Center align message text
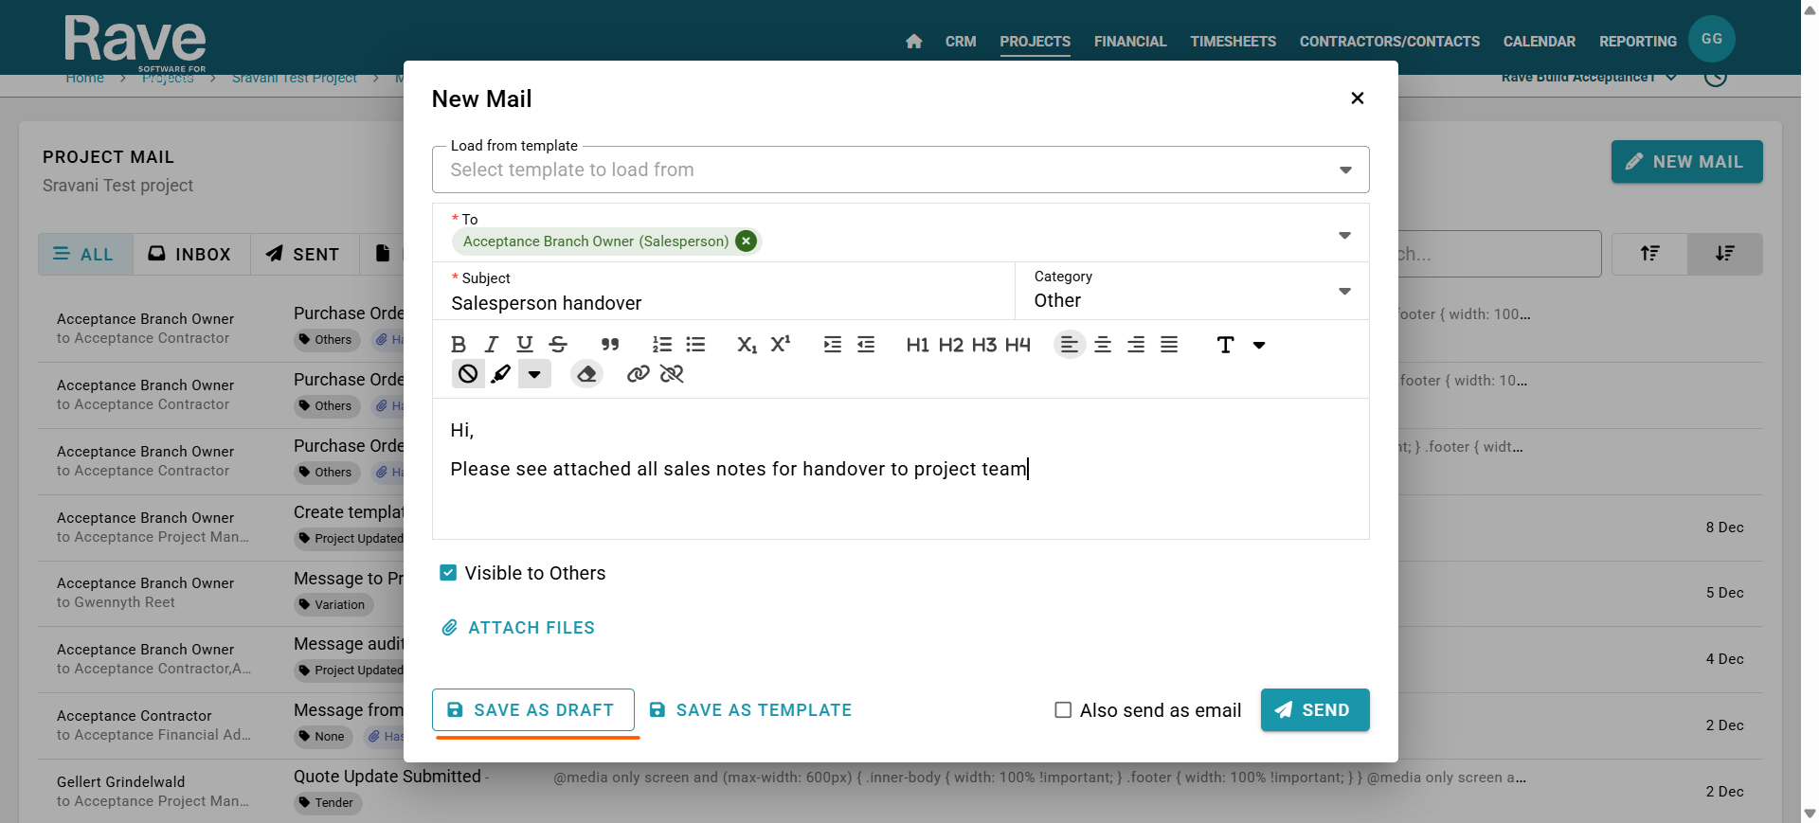 tap(1103, 345)
